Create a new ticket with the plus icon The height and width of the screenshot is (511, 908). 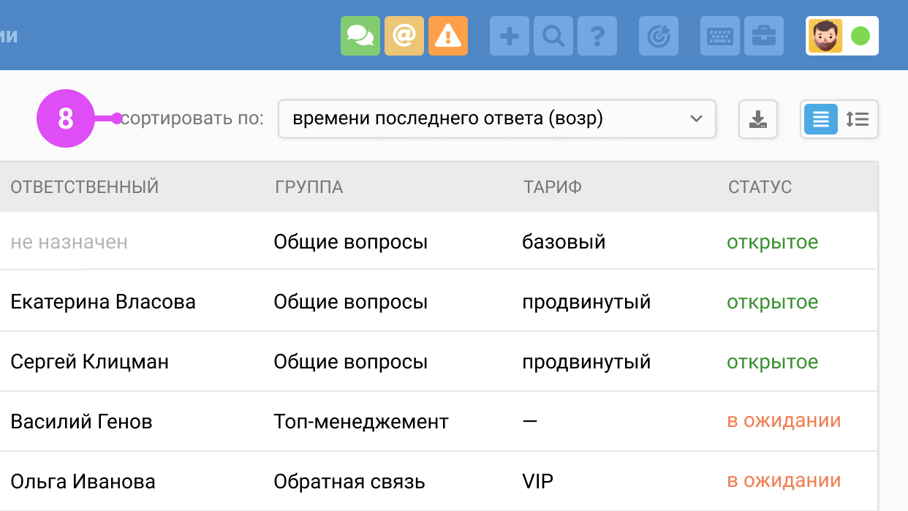[509, 35]
